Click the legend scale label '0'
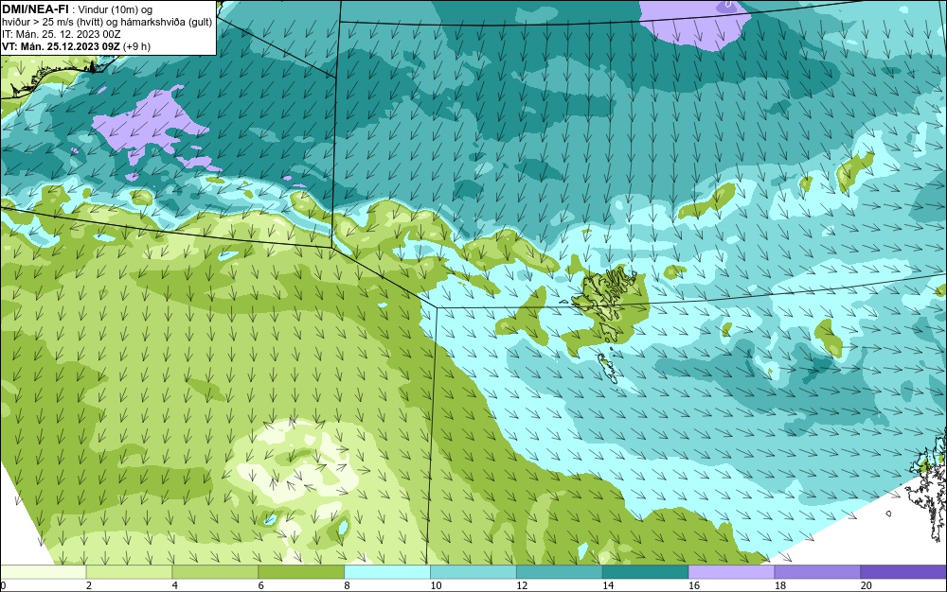The image size is (947, 592). point(3,585)
